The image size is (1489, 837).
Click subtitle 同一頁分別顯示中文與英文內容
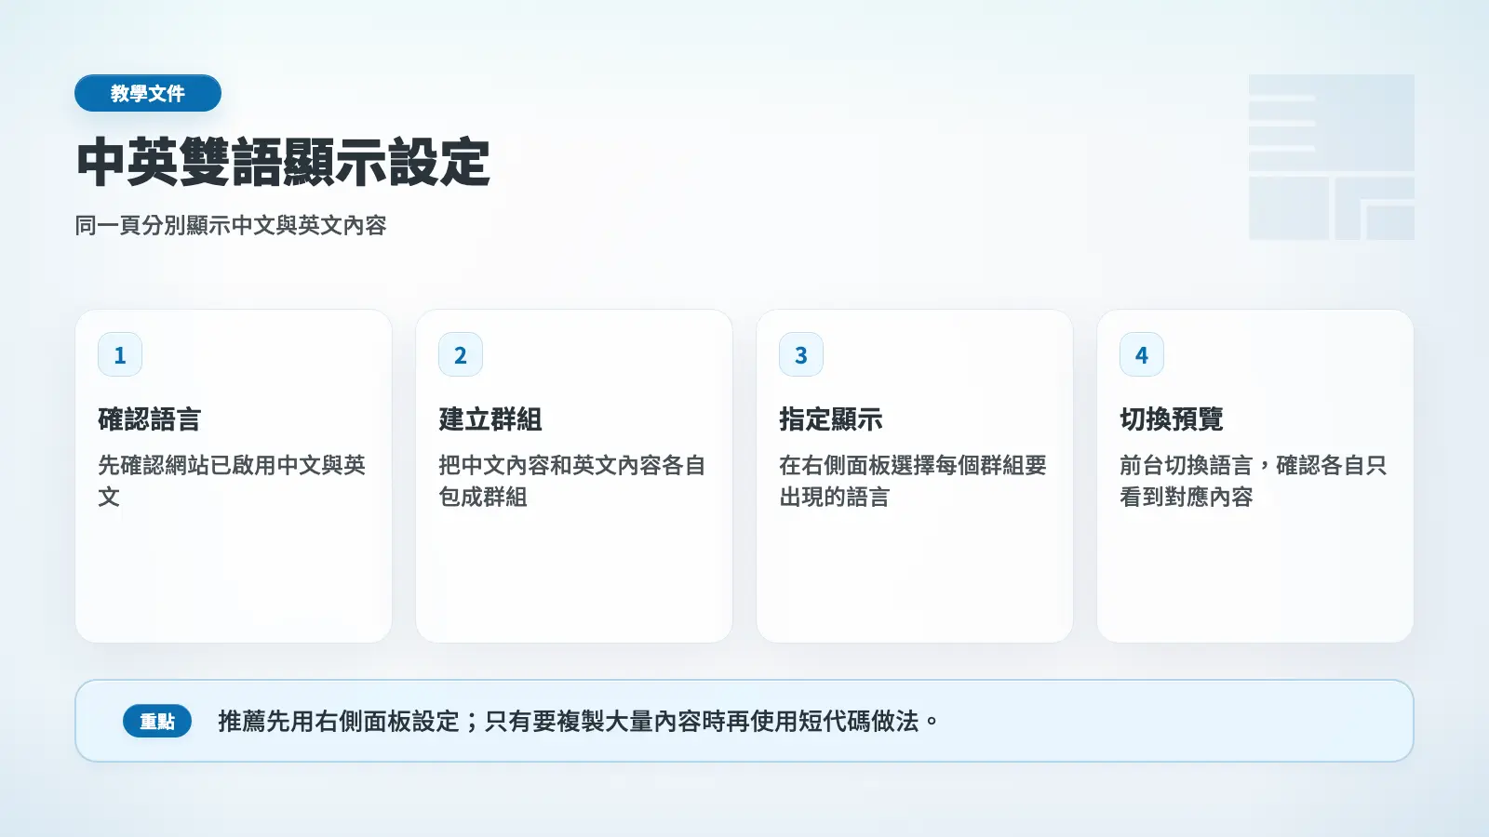coord(231,225)
